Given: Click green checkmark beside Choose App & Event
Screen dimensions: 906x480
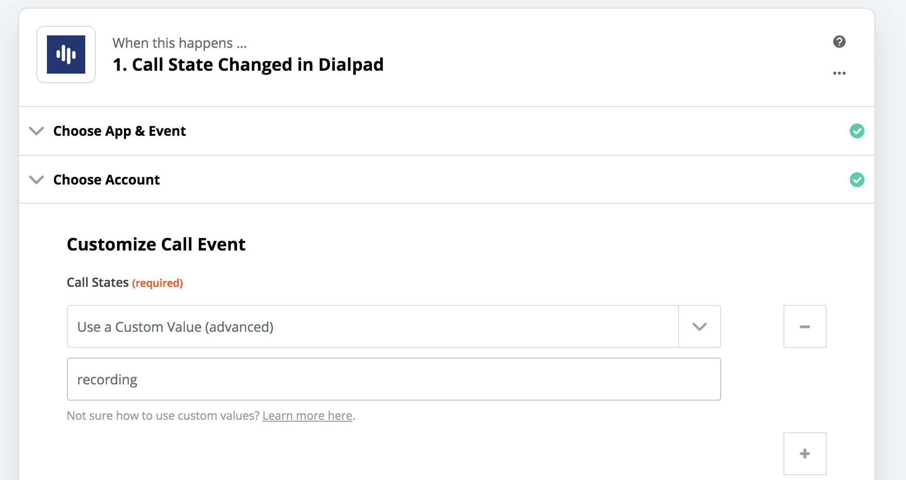Looking at the screenshot, I should pyautogui.click(x=857, y=131).
